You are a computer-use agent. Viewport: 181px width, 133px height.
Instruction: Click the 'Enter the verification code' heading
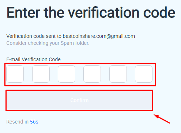(x=91, y=13)
